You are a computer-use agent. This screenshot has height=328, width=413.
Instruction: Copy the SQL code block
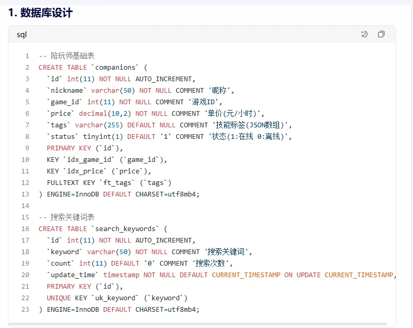coord(381,34)
